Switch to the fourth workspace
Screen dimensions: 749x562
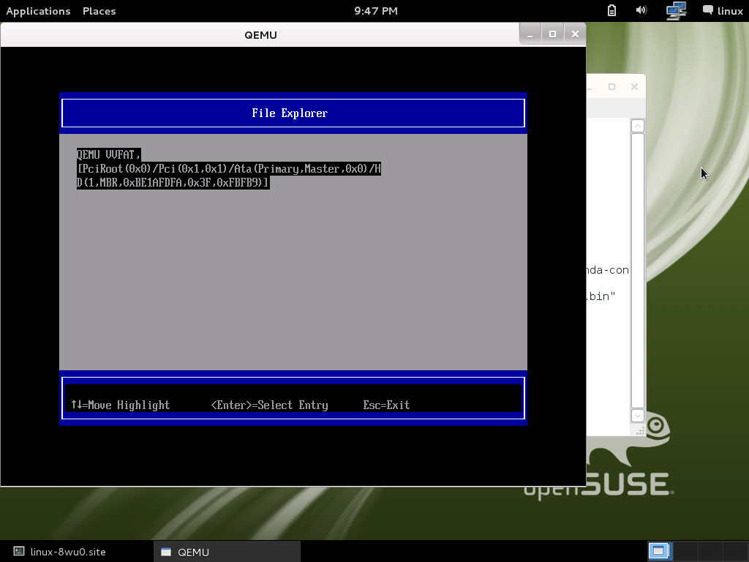tap(735, 551)
